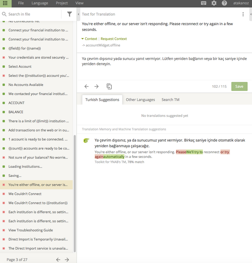This screenshot has width=252, height=263.
Task: Select string 'Select Account'
Action: tap(36, 67)
